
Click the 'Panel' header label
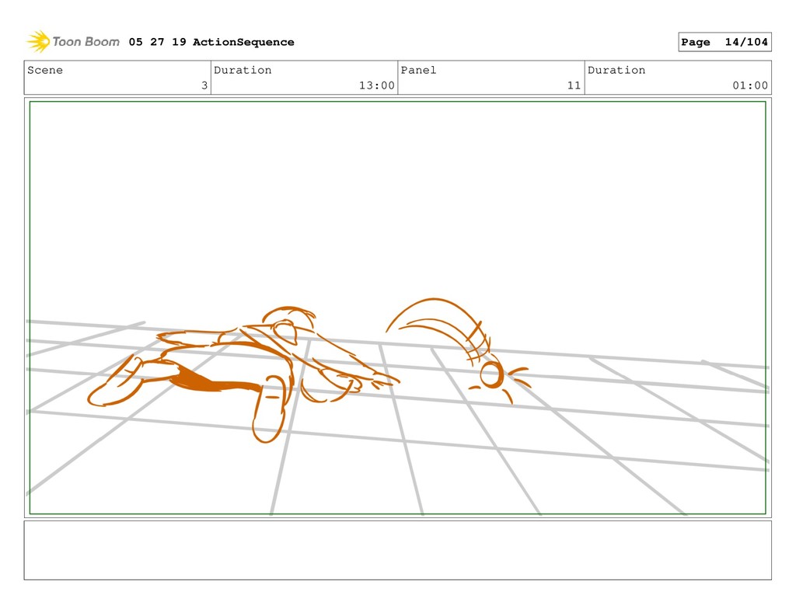pos(418,70)
